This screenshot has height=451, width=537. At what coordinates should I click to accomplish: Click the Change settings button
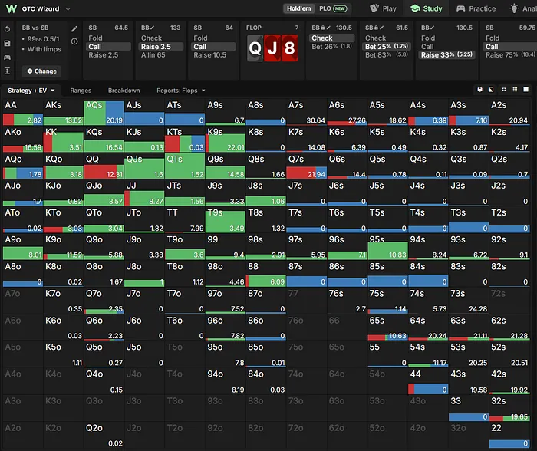tap(41, 71)
